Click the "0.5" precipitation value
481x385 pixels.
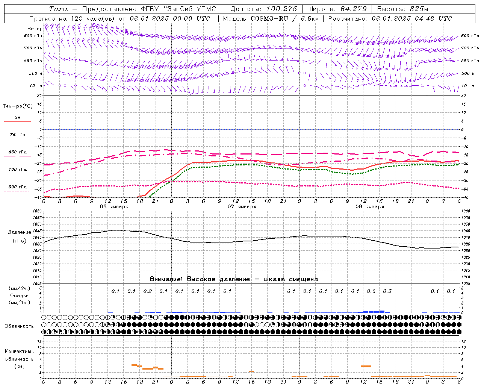click(387, 291)
